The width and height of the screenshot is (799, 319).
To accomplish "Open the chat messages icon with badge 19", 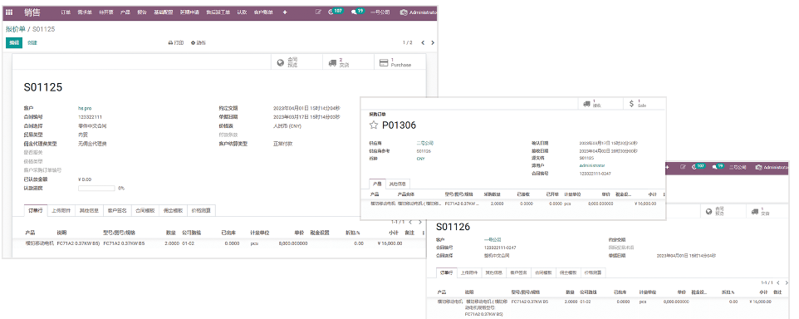I will click(x=358, y=11).
